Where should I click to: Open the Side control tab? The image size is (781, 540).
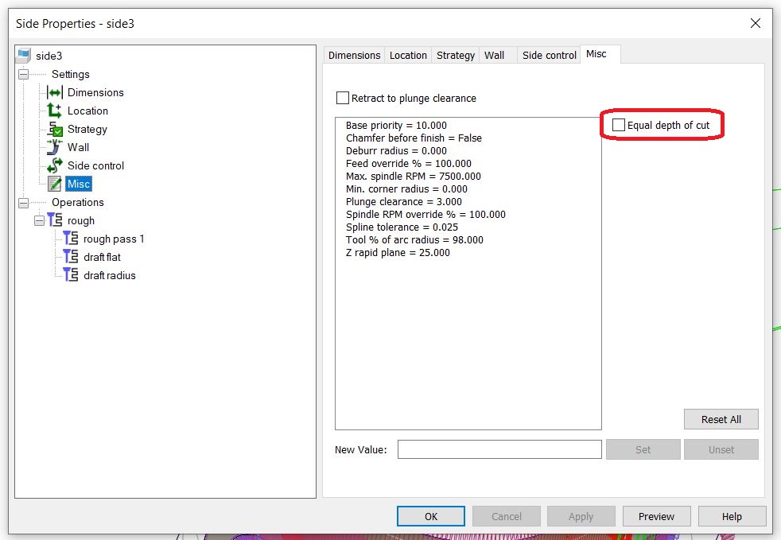pyautogui.click(x=549, y=55)
